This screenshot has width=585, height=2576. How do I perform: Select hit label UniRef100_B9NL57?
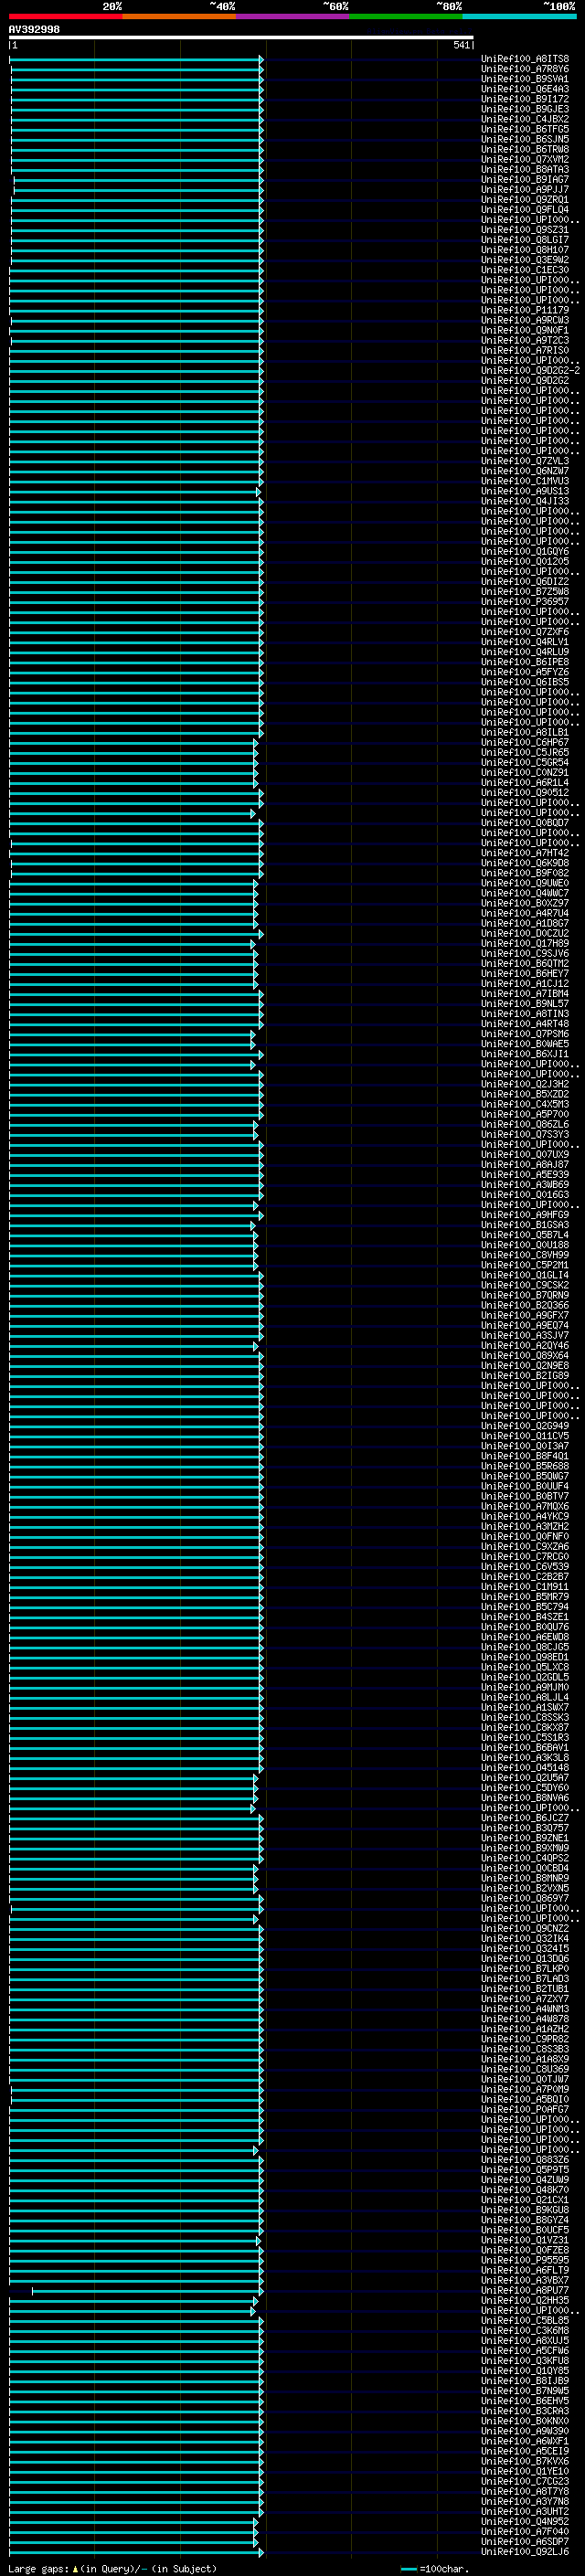[525, 1004]
